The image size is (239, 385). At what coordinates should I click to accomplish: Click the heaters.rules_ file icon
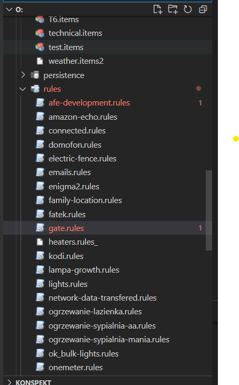[x=40, y=242]
